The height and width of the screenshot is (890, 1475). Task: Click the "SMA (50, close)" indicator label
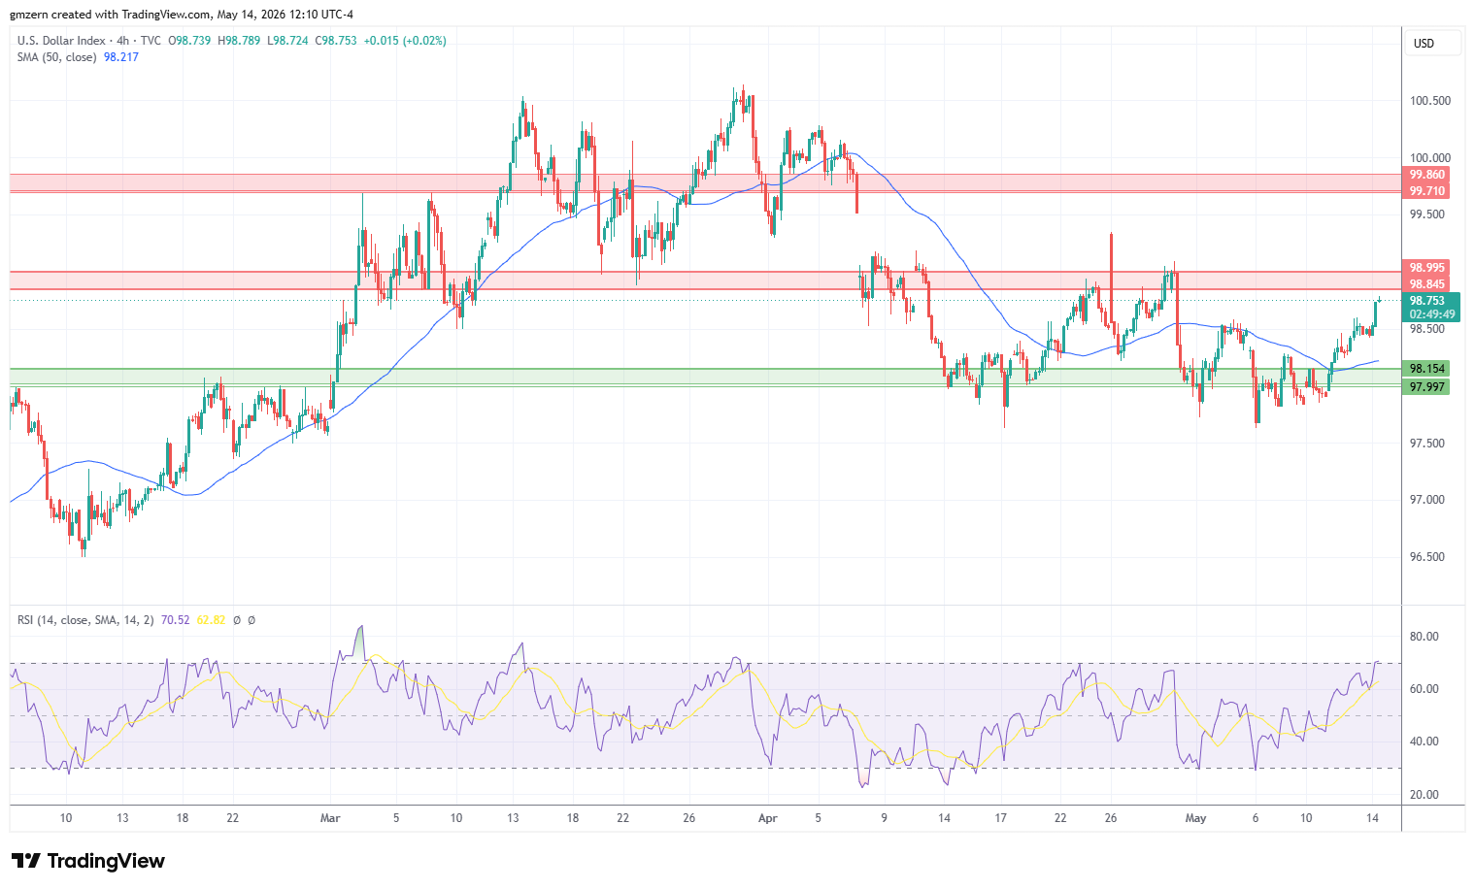57,57
